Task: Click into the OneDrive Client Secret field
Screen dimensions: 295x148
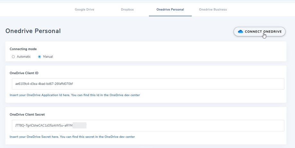Action: tap(148, 126)
